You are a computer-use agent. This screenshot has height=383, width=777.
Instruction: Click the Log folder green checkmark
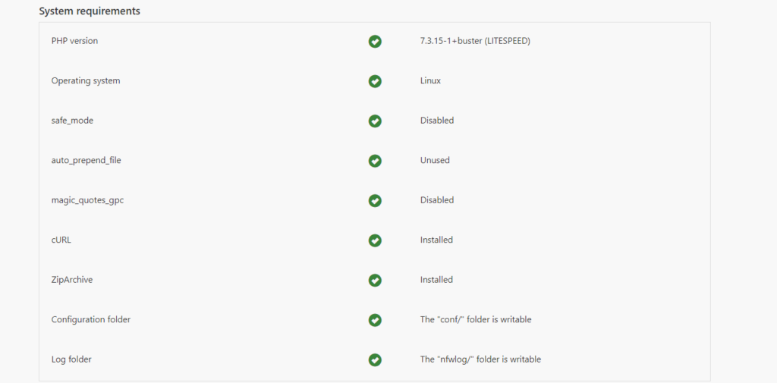(375, 359)
